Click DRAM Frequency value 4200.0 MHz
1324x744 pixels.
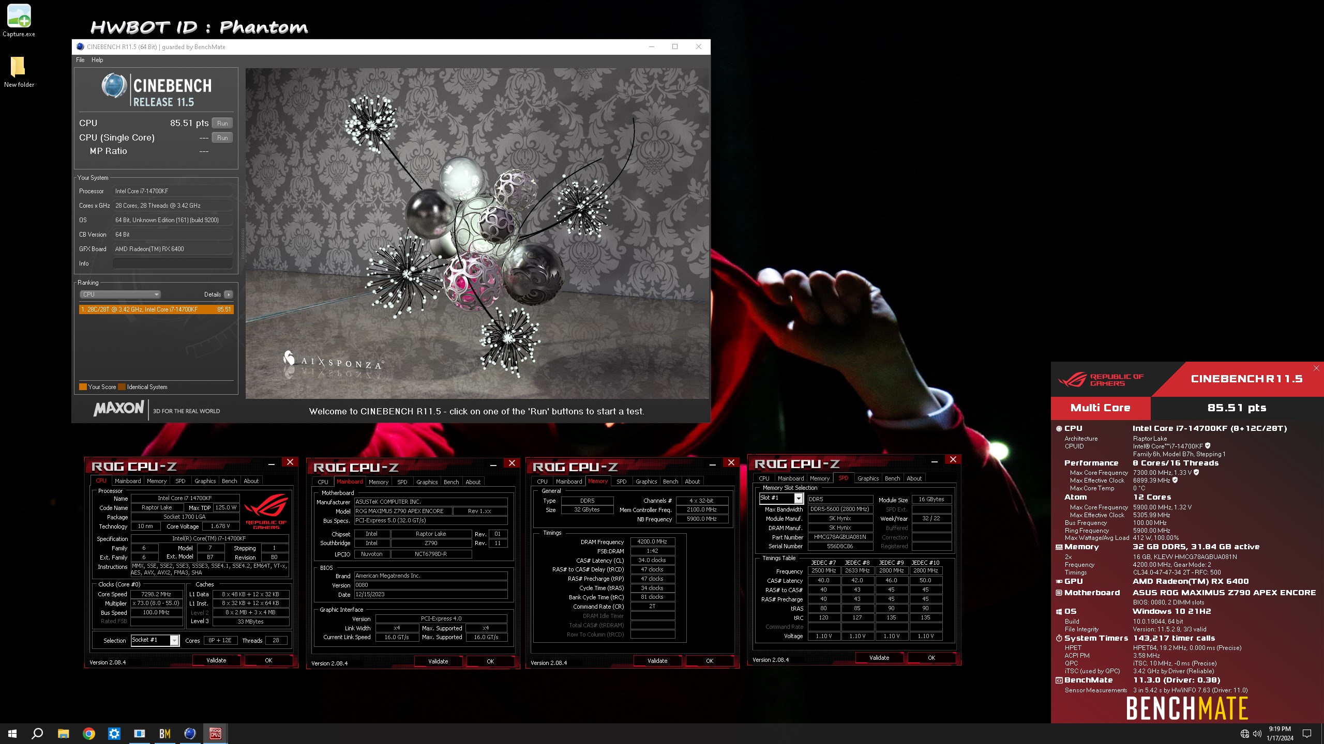tap(652, 542)
